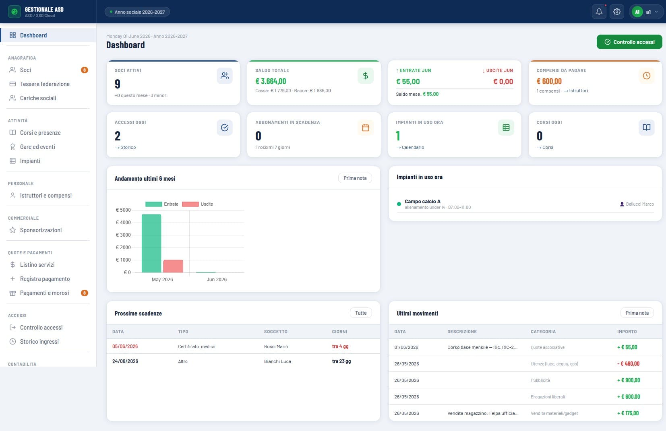Click the Gestionale ASD logo icon
The height and width of the screenshot is (431, 666).
point(14,12)
